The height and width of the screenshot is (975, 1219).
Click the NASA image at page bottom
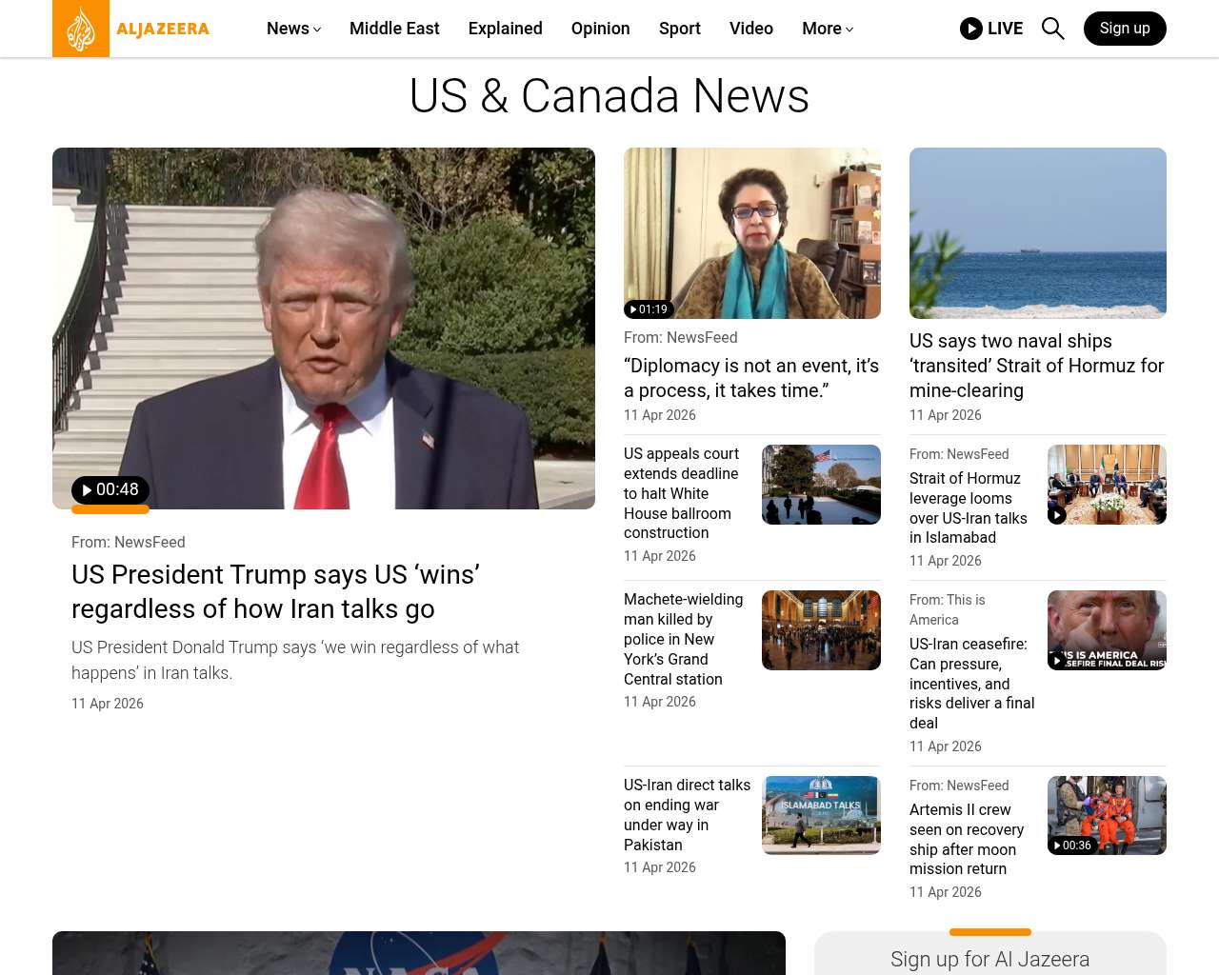click(419, 953)
